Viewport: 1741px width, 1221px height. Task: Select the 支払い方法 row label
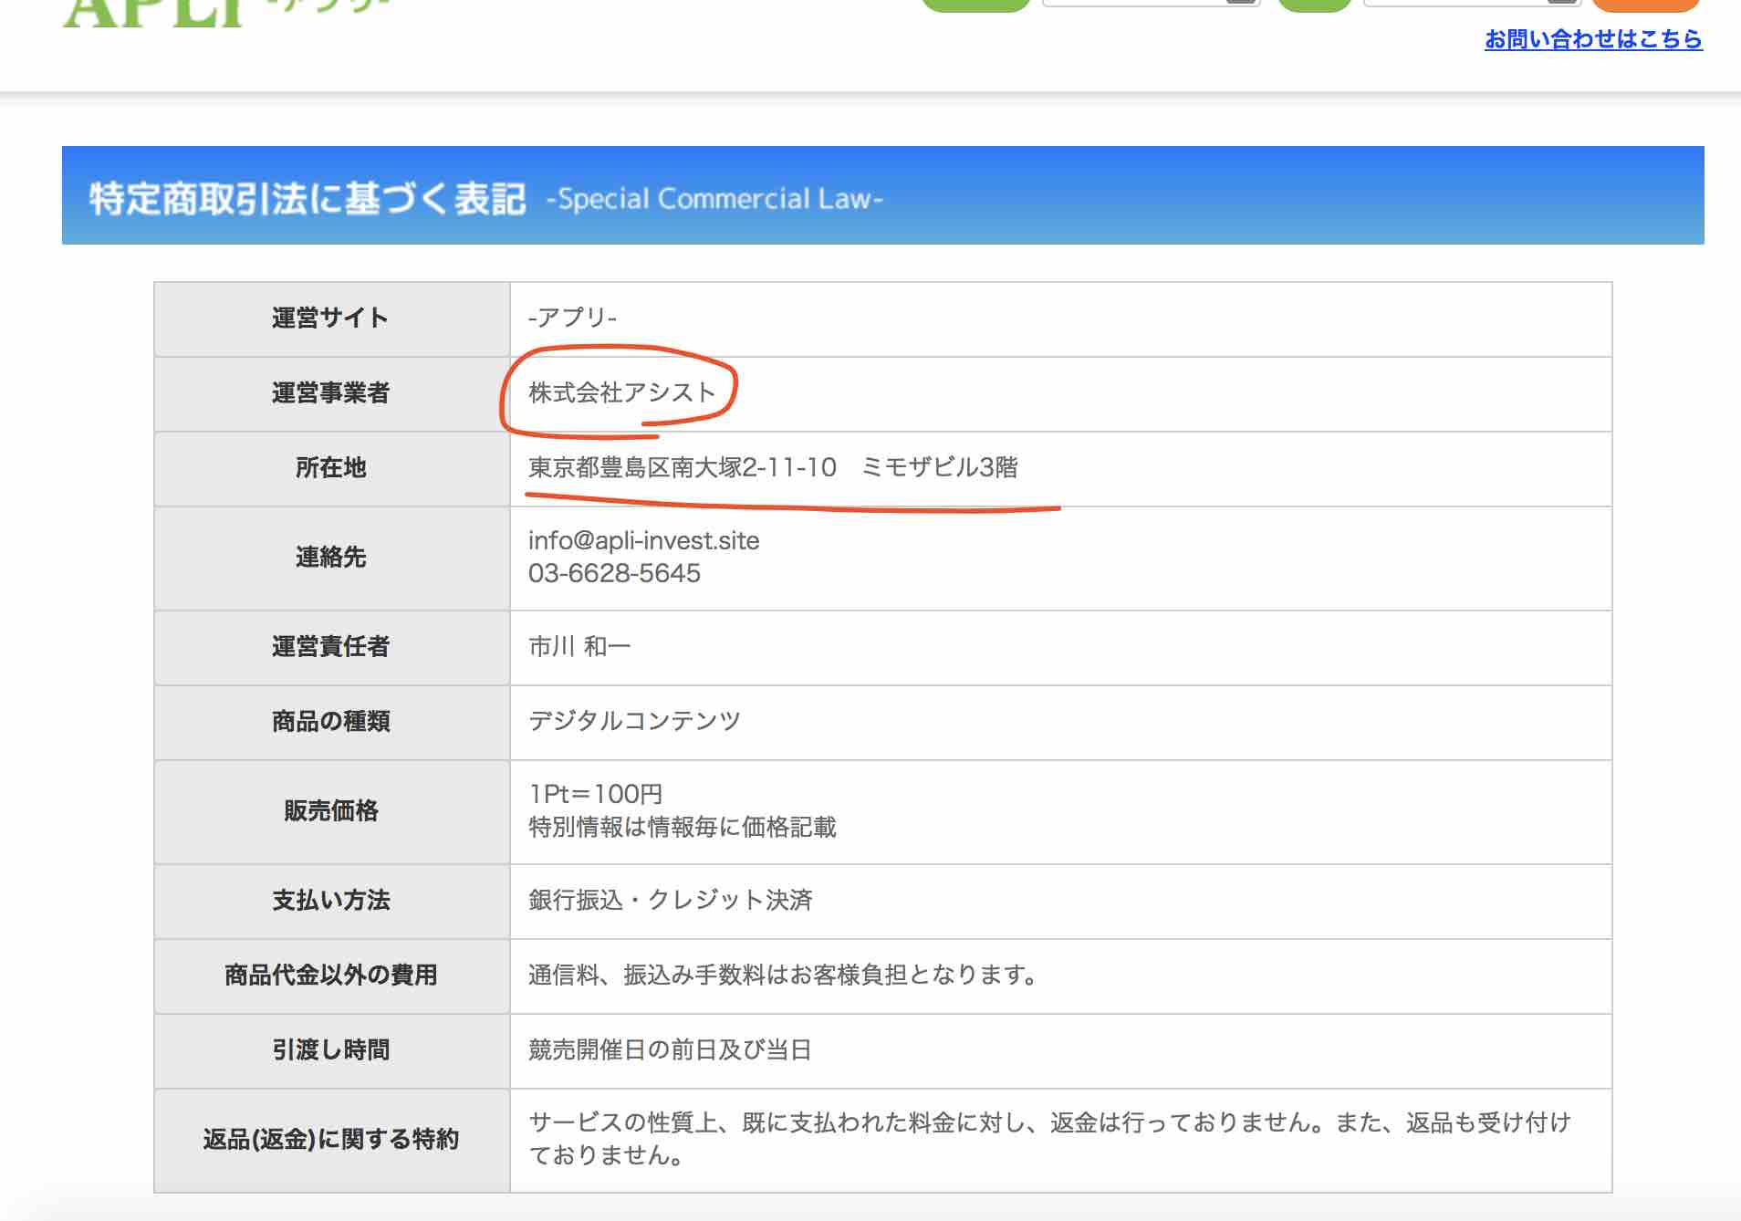click(330, 900)
